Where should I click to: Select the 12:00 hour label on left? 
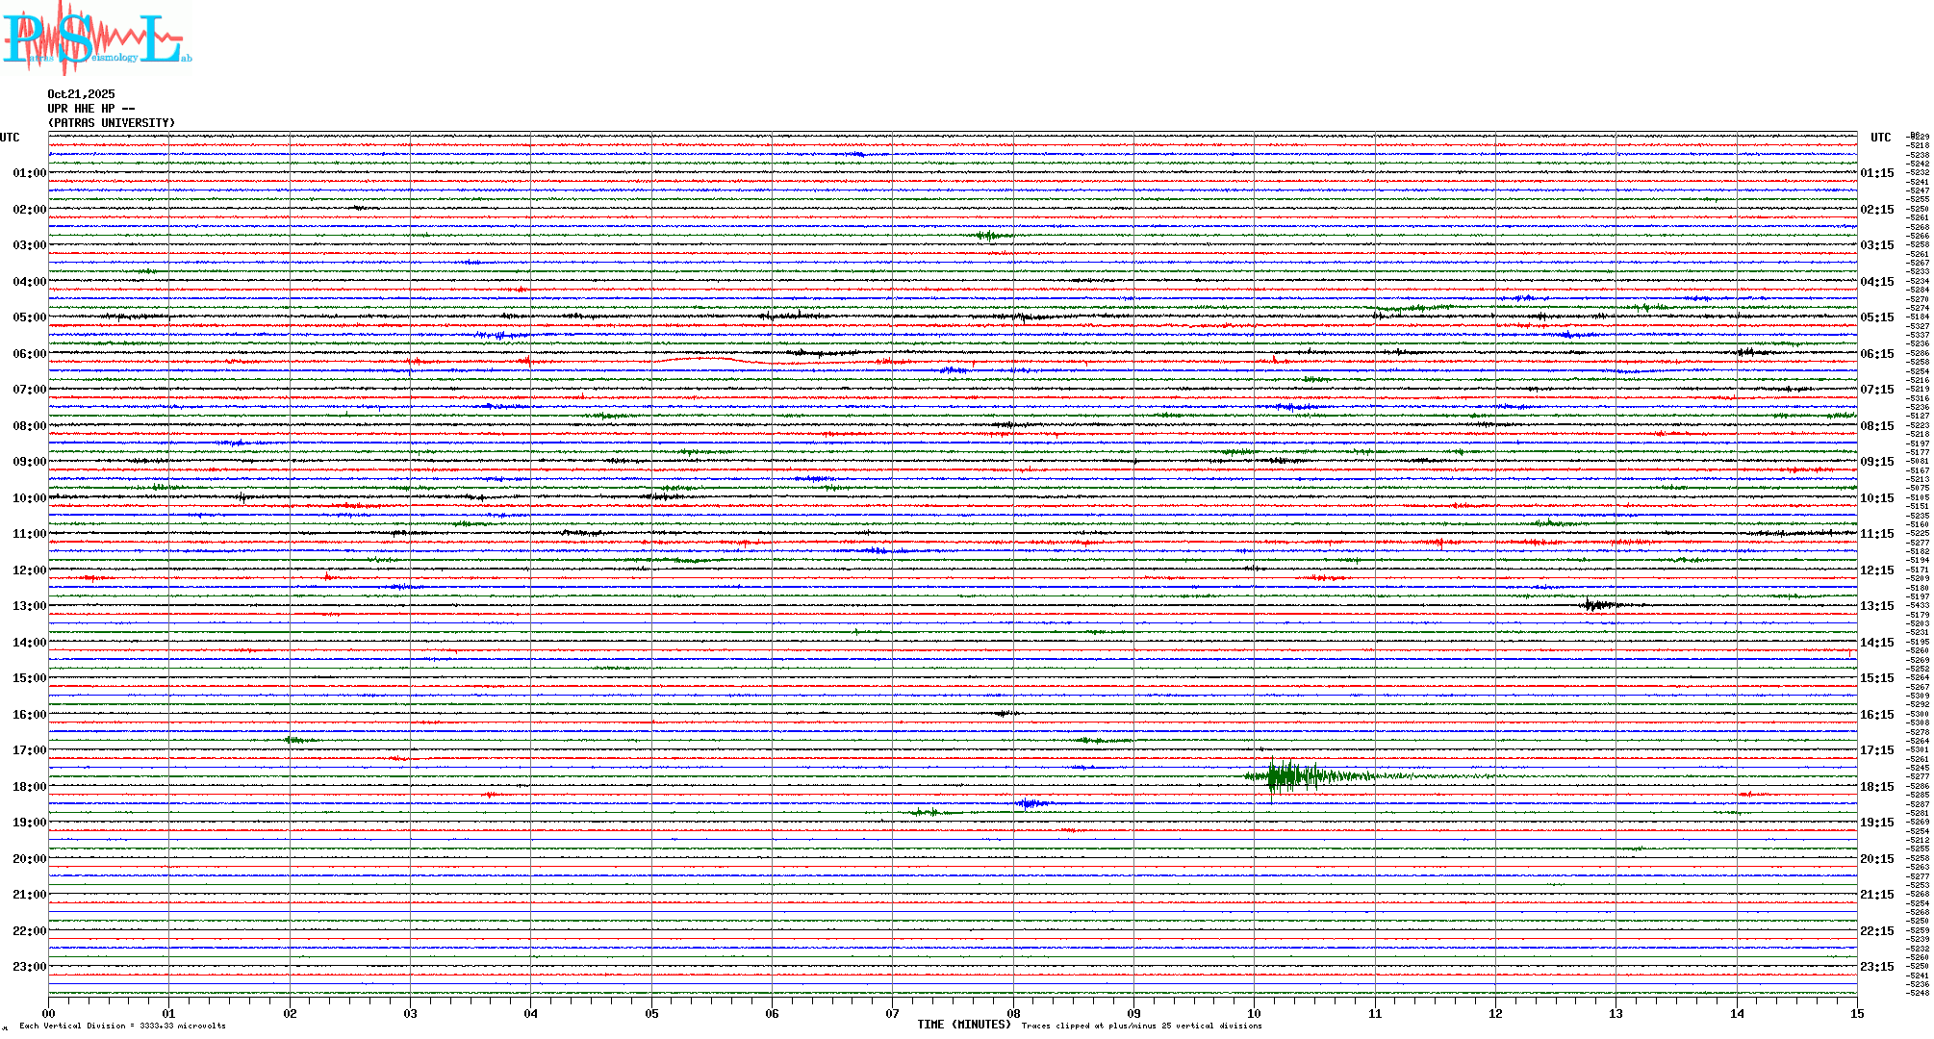[x=30, y=570]
